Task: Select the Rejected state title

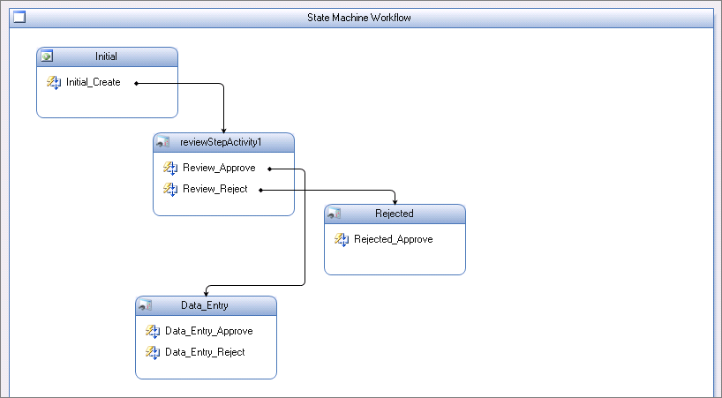Action: click(395, 214)
